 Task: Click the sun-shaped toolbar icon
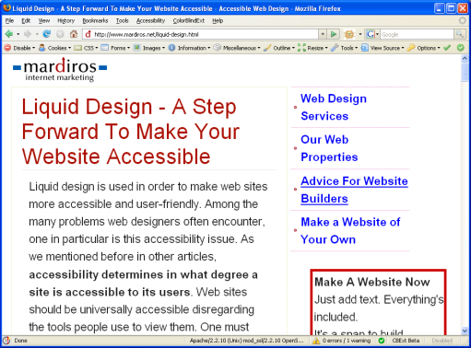click(x=349, y=34)
